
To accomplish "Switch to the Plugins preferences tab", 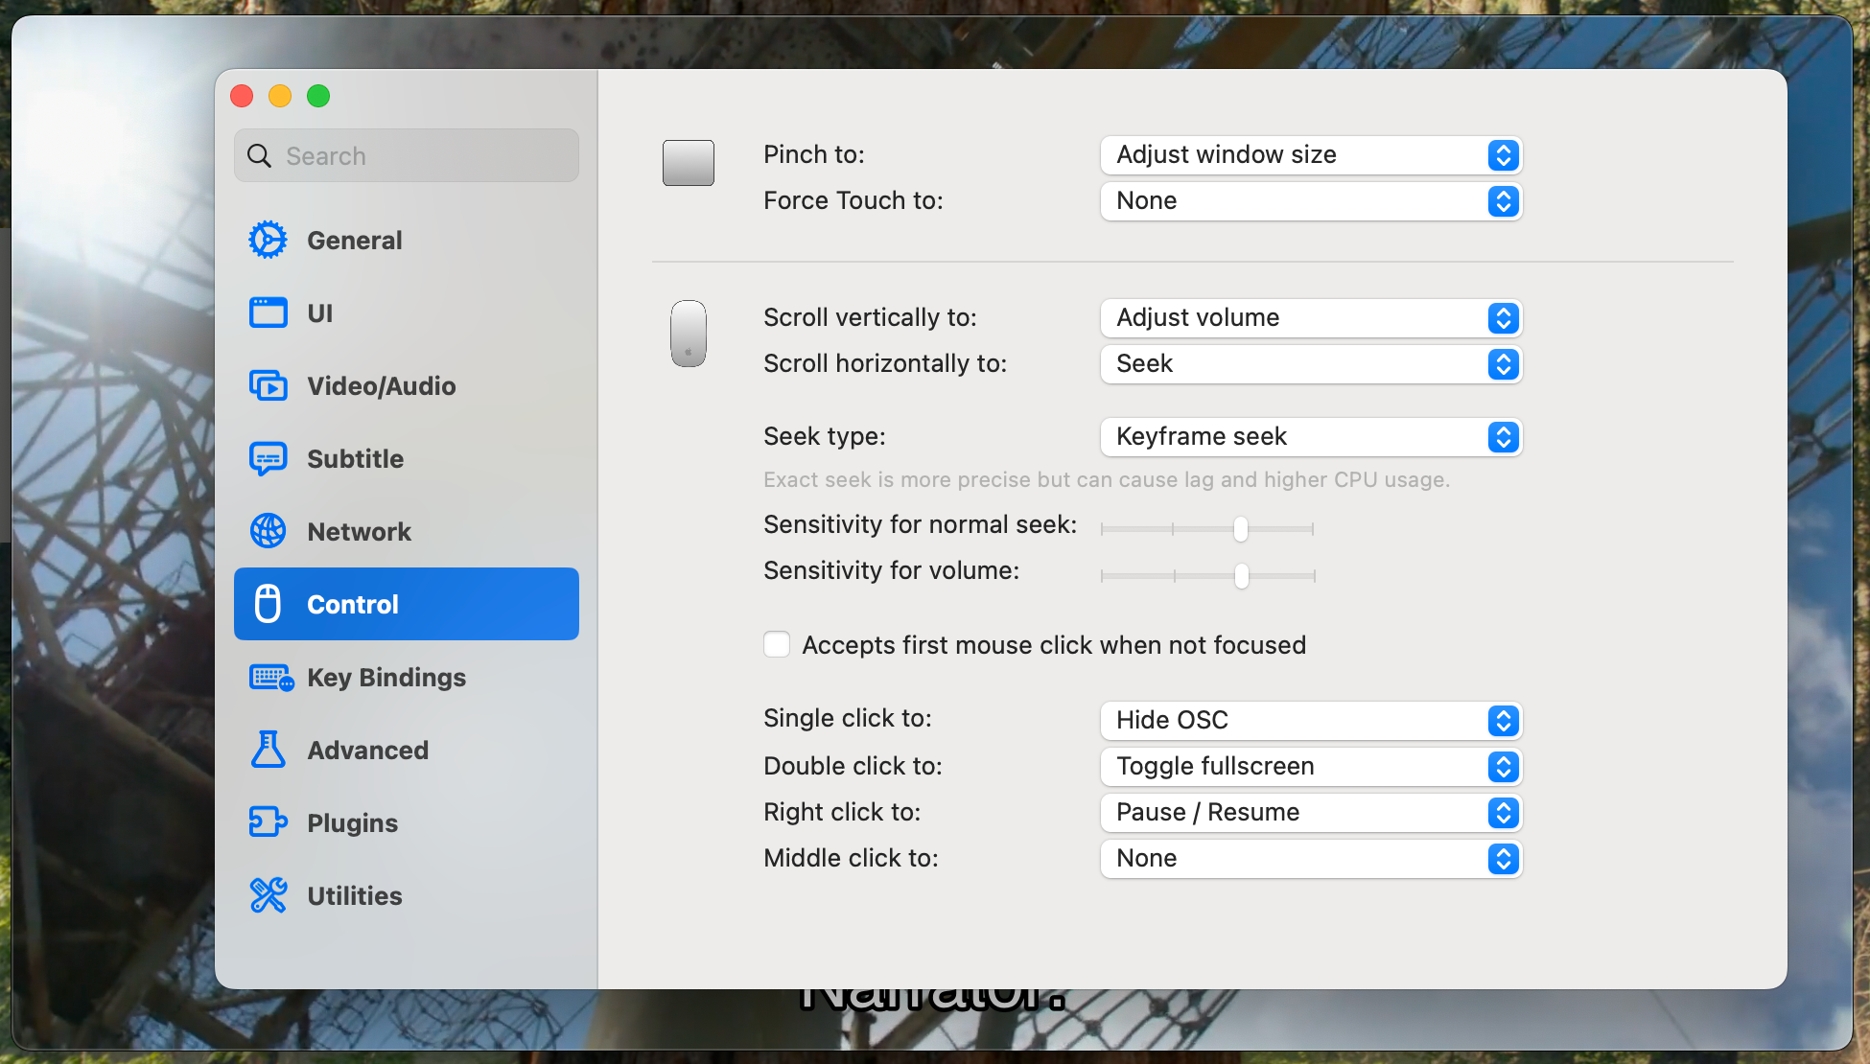I will point(407,822).
